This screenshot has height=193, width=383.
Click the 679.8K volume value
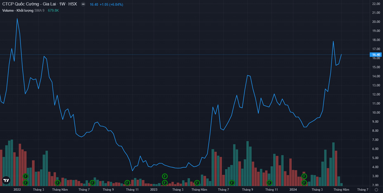[53, 10]
